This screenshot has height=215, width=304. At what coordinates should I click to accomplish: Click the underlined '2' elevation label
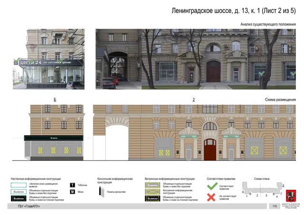pos(193,100)
